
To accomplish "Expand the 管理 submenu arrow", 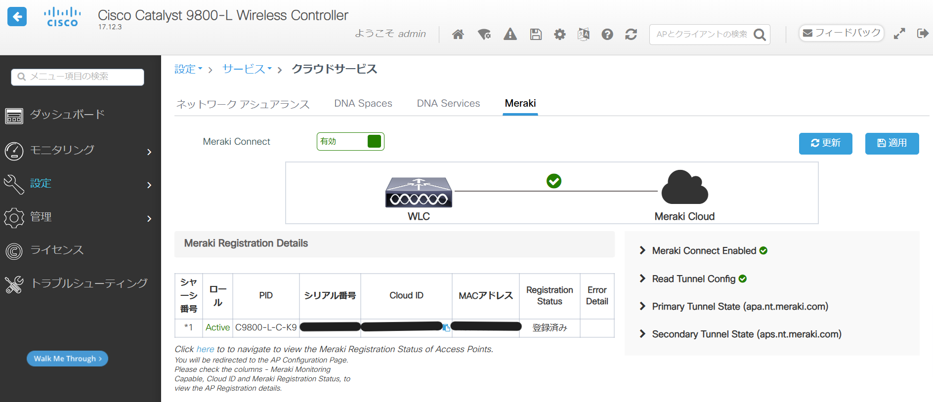I will [149, 218].
